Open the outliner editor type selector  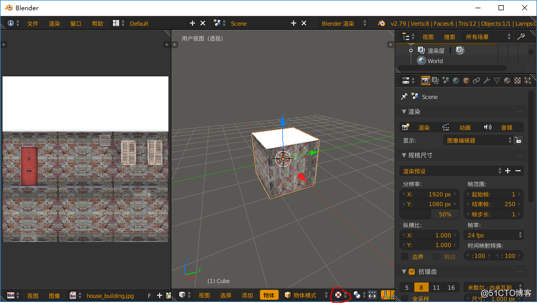(x=408, y=36)
